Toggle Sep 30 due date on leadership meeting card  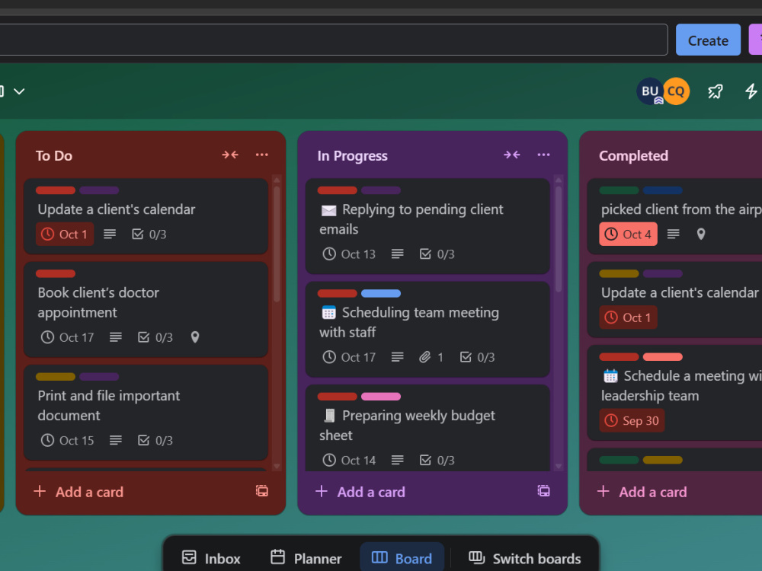pos(632,420)
